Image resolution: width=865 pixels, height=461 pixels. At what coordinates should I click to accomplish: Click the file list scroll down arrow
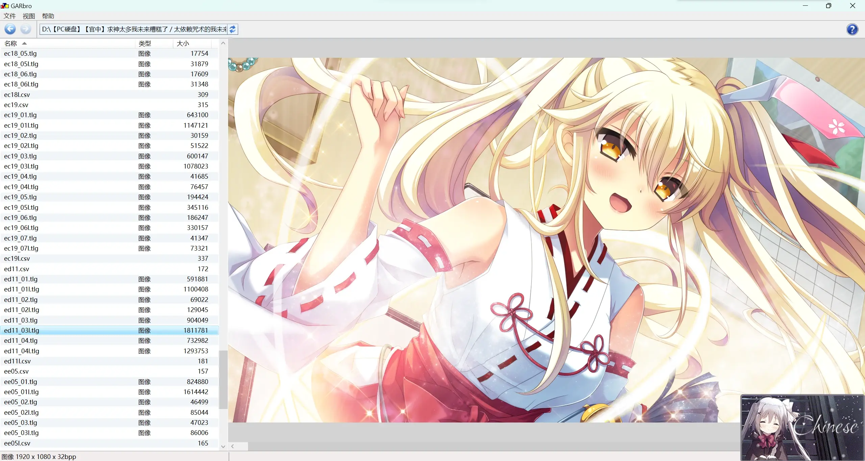coord(223,446)
